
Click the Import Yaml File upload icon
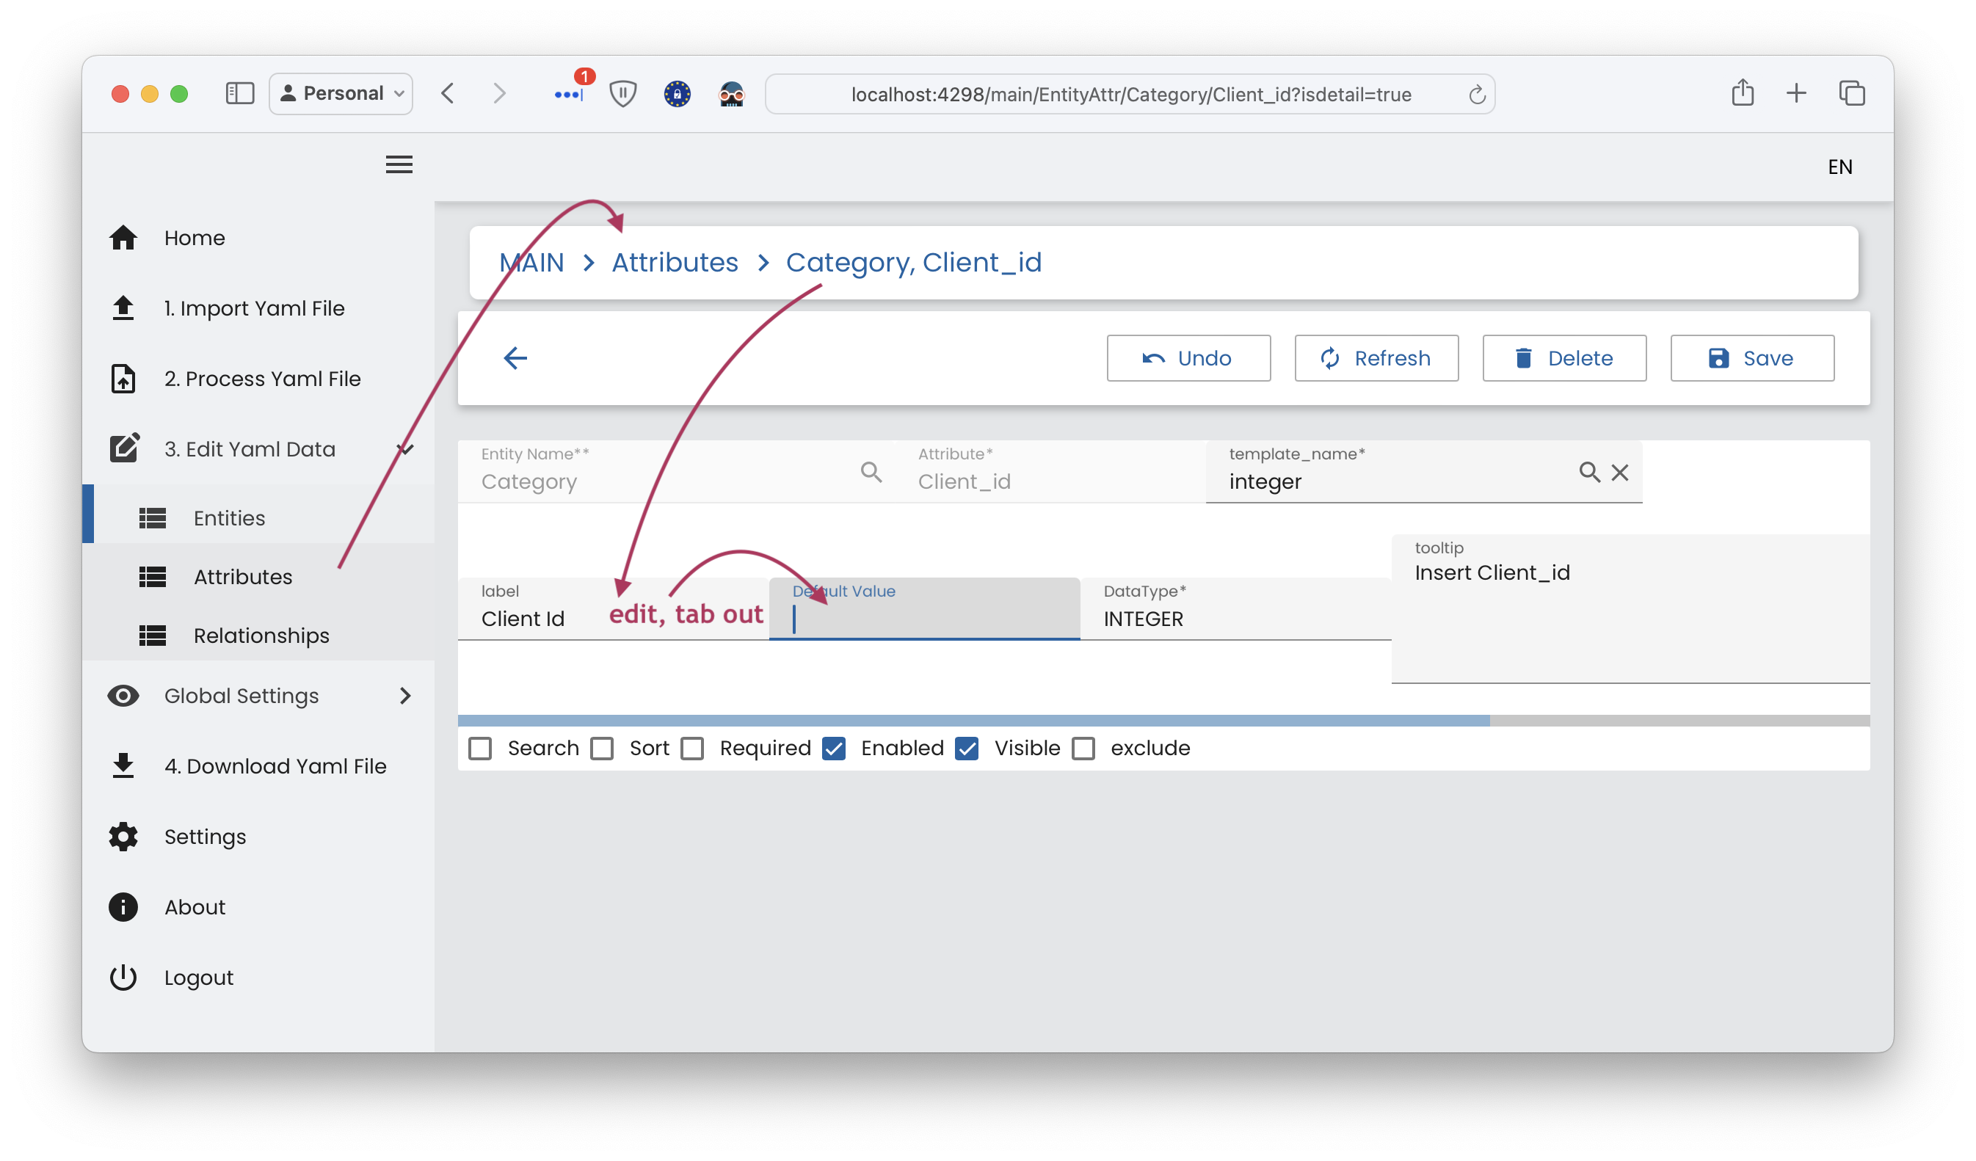tap(123, 308)
